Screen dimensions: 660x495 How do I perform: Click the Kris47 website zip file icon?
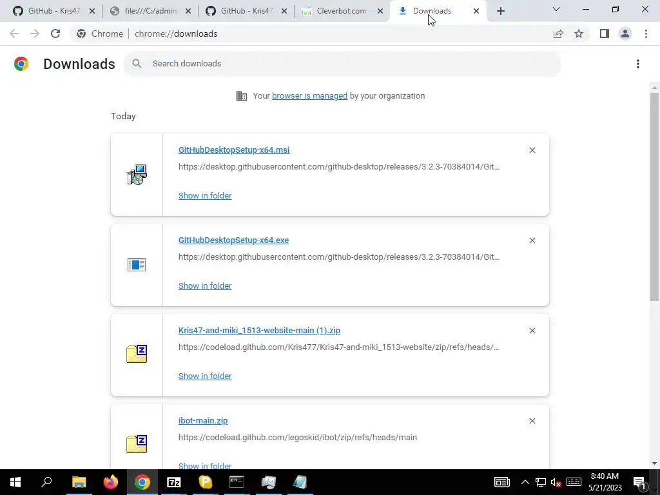pyautogui.click(x=137, y=354)
